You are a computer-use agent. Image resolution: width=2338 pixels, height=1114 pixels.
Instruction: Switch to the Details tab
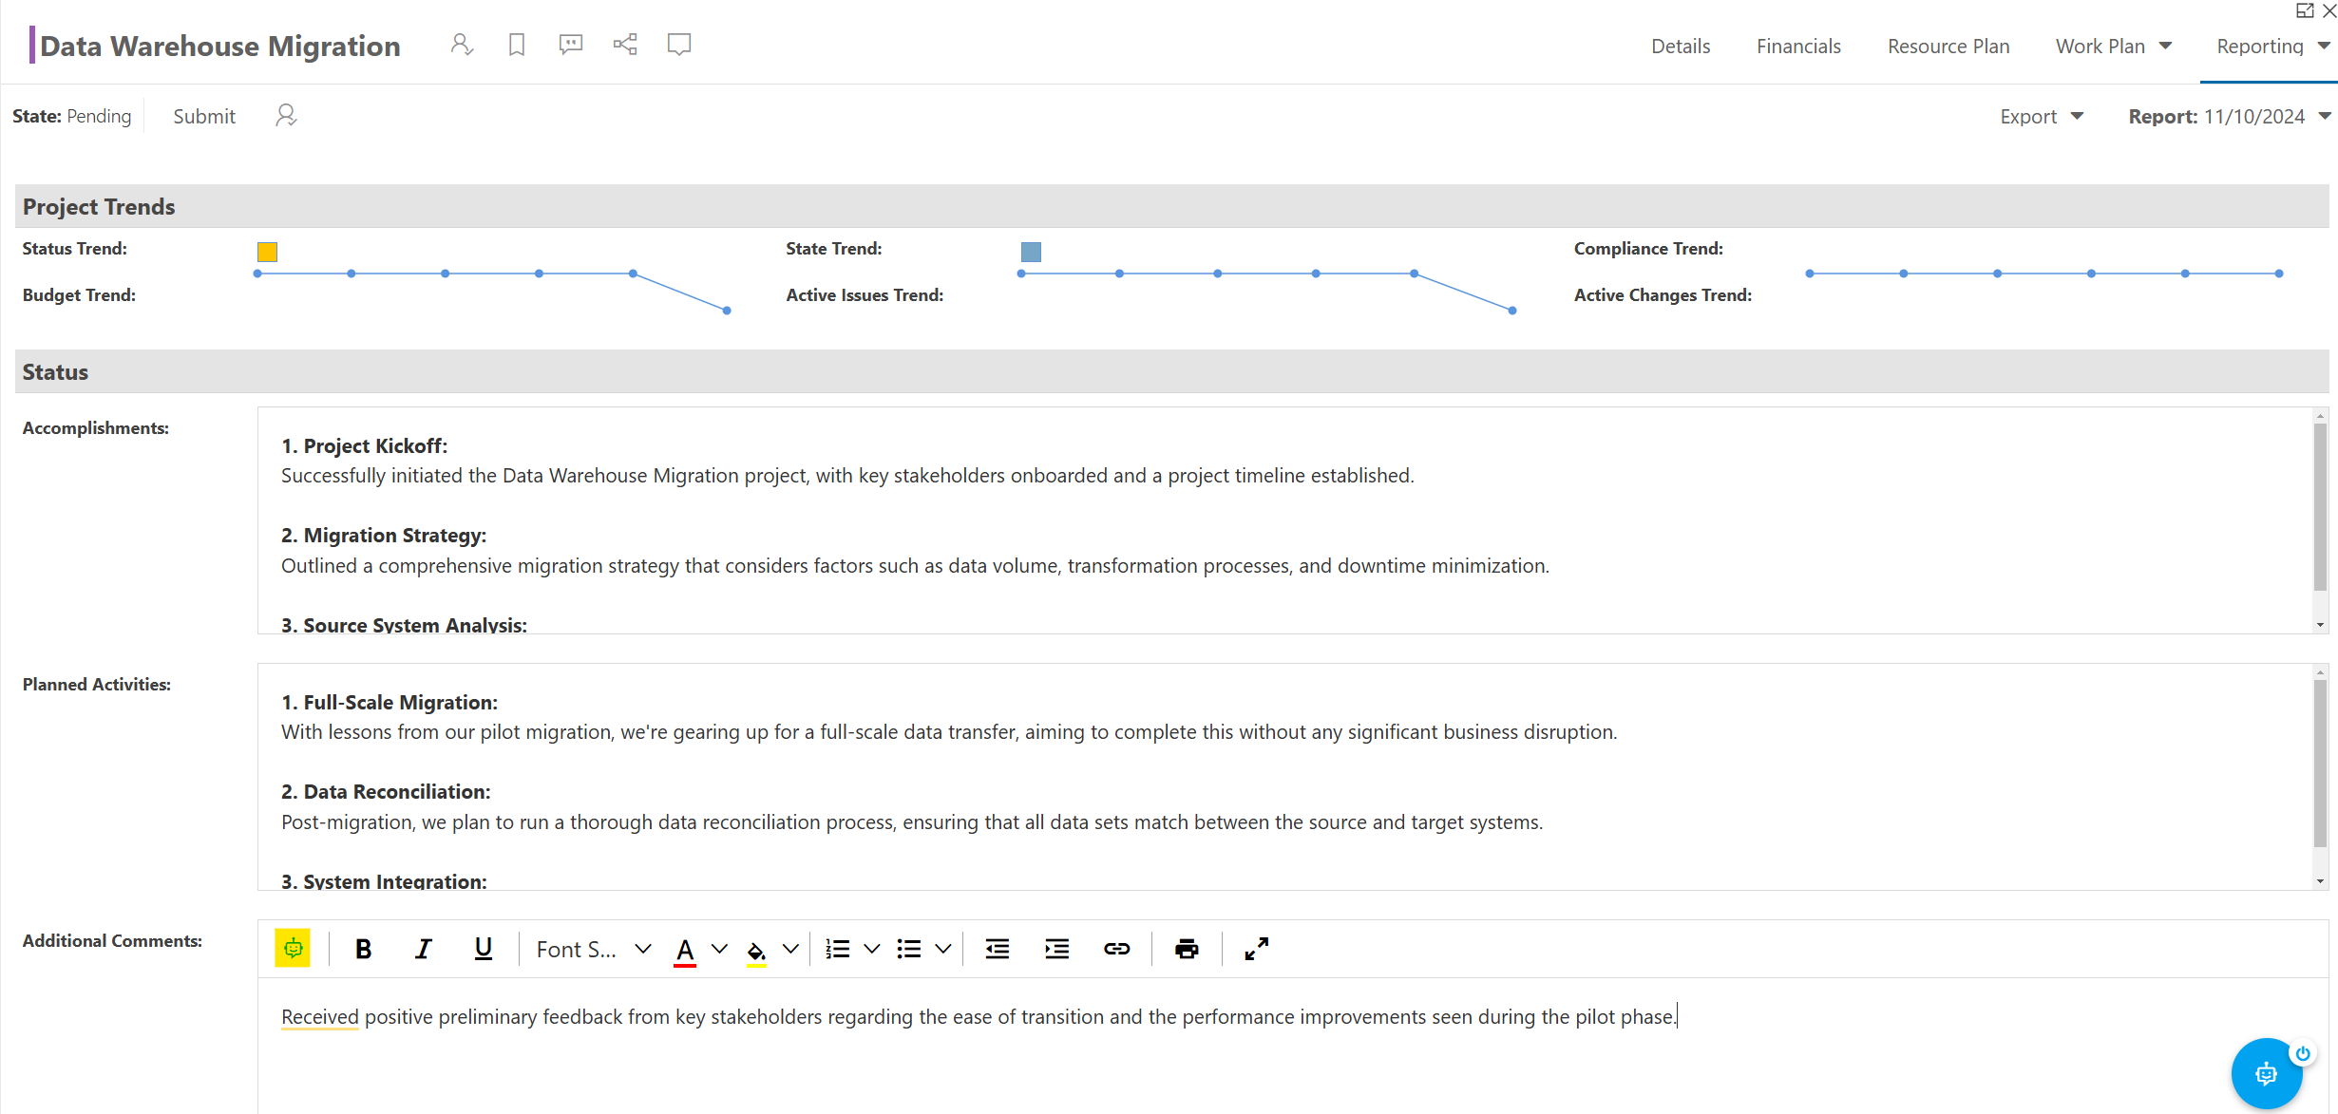pyautogui.click(x=1681, y=46)
